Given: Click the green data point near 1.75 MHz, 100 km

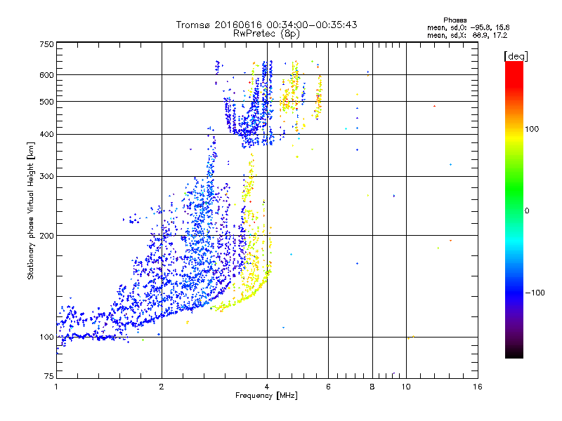Looking at the screenshot, I should pyautogui.click(x=143, y=340).
